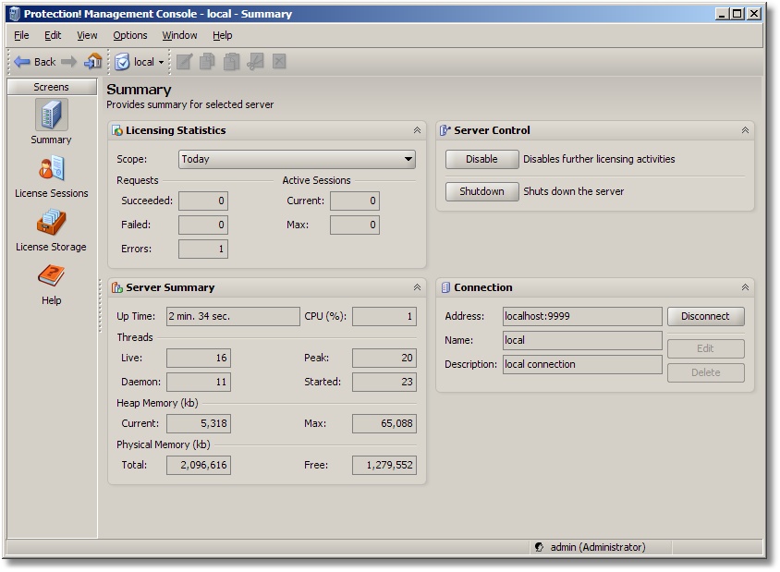The image size is (780, 572).
Task: Click the local server connection icon
Action: point(123,62)
